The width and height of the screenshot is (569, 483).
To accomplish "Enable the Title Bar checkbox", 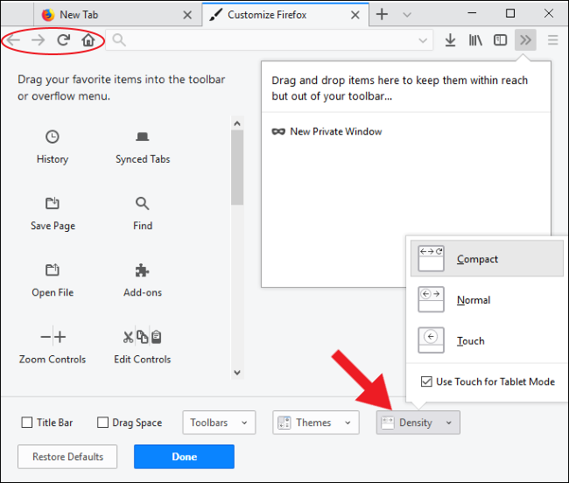I will pos(27,422).
